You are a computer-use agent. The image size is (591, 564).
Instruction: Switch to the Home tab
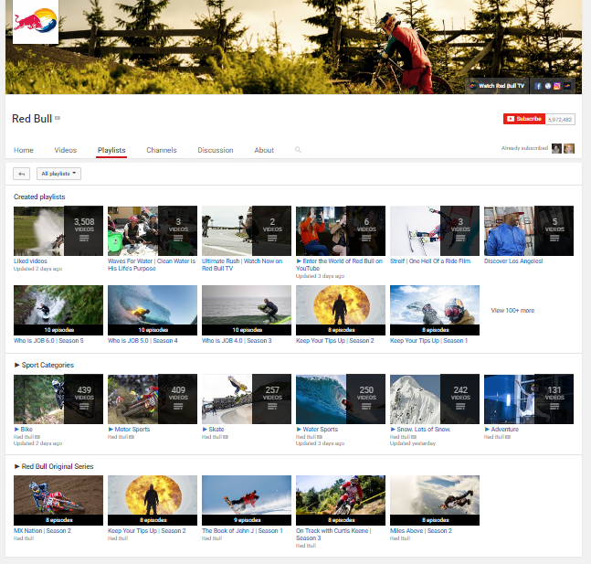[x=24, y=150]
